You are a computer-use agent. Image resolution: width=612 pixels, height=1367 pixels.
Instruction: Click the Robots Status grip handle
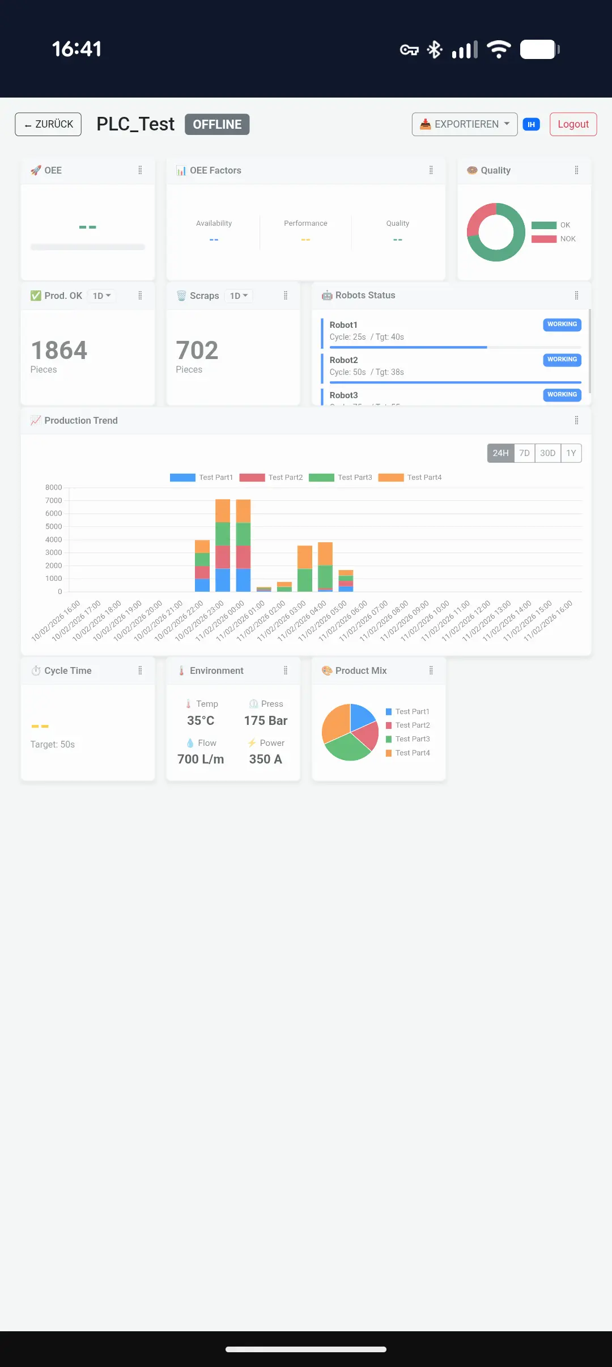[576, 296]
